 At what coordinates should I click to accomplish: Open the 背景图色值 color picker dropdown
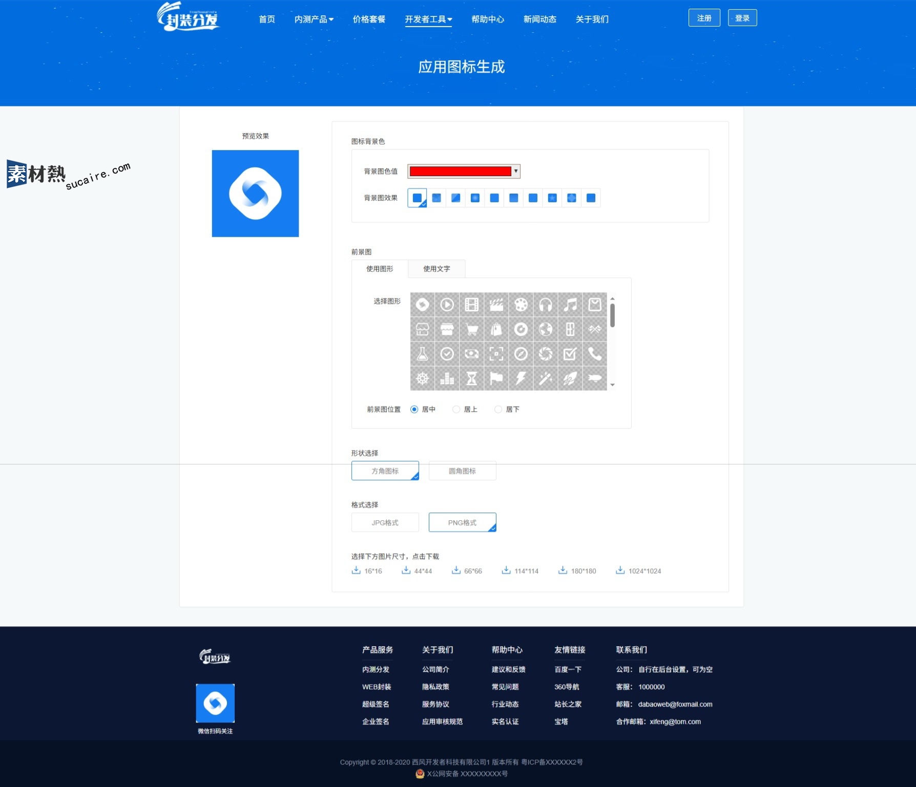(464, 171)
